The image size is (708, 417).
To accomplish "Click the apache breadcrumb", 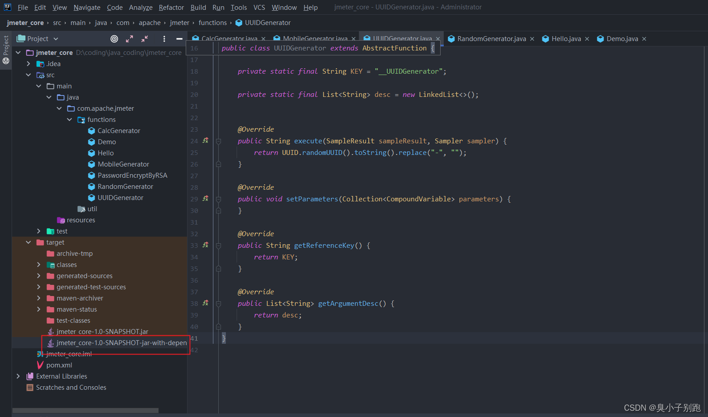I will coord(150,23).
